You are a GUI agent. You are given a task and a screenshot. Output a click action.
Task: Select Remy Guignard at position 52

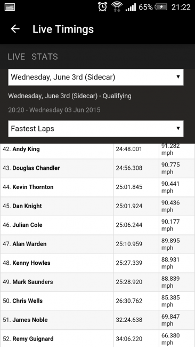[33, 339]
